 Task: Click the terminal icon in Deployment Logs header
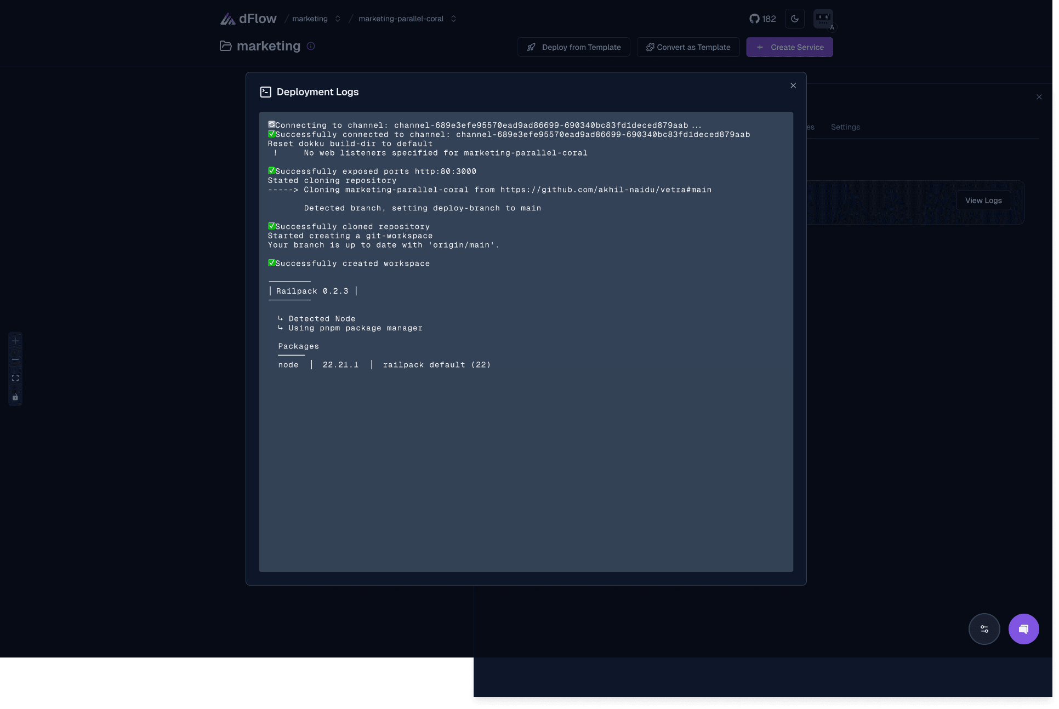tap(266, 92)
